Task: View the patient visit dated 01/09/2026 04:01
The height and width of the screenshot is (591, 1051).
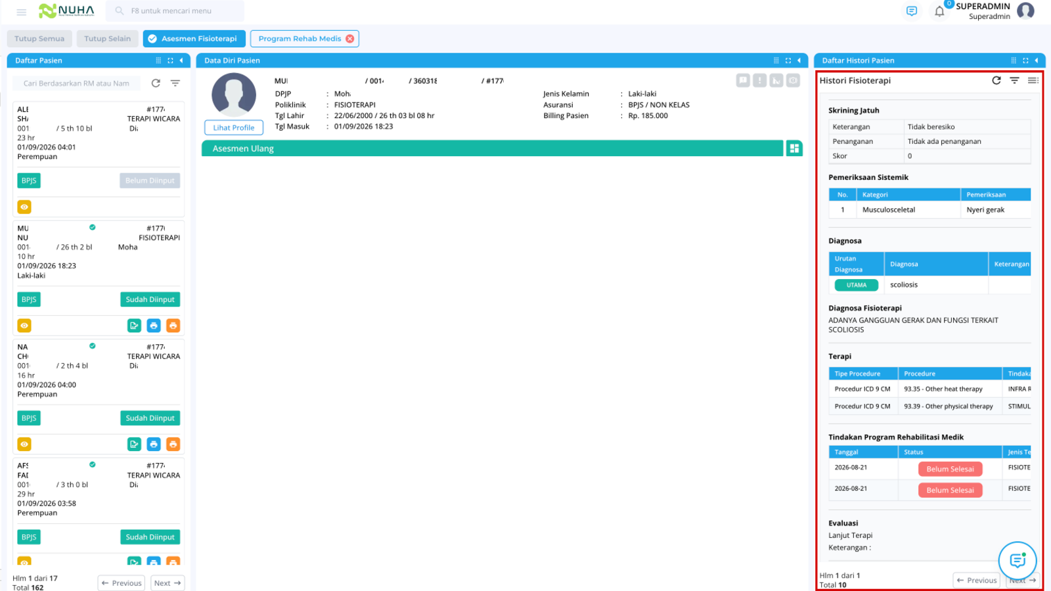Action: click(x=24, y=207)
